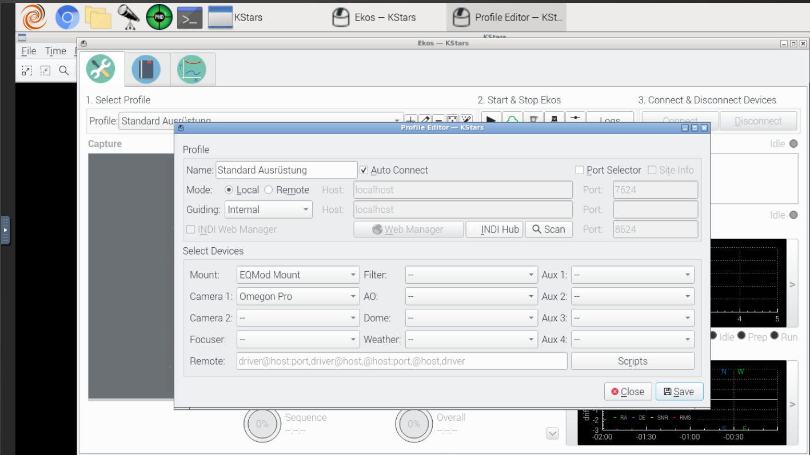
Task: Open the Ekos window menu icon
Action: [84, 43]
